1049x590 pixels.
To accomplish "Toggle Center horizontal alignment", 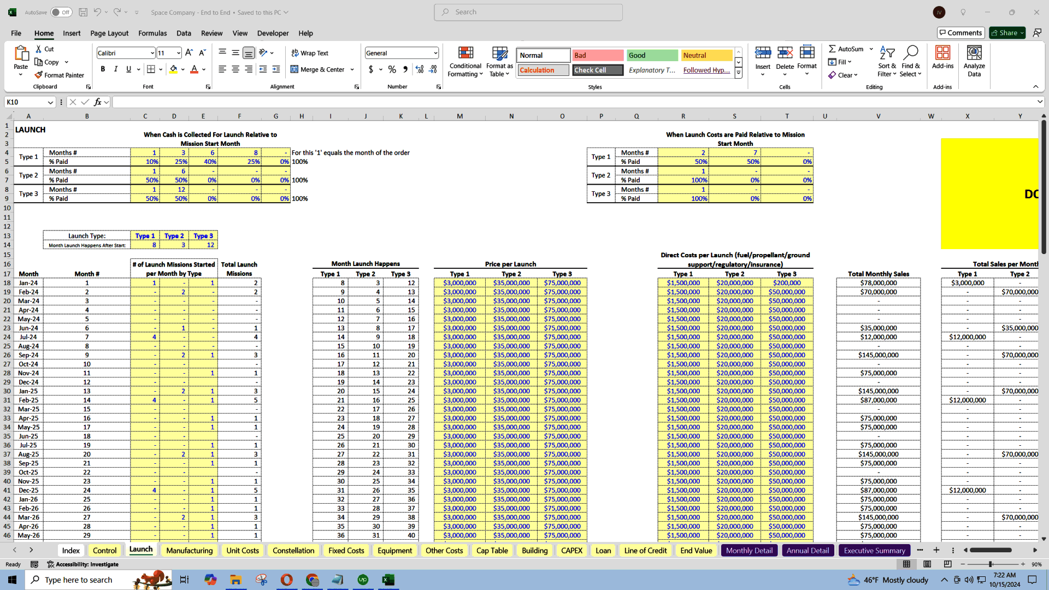I will [x=235, y=69].
